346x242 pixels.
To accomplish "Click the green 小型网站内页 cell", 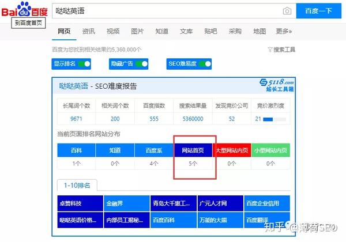I will coord(270,150).
